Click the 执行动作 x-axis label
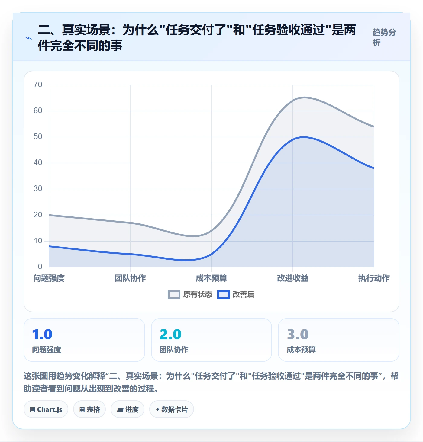 coord(374,278)
